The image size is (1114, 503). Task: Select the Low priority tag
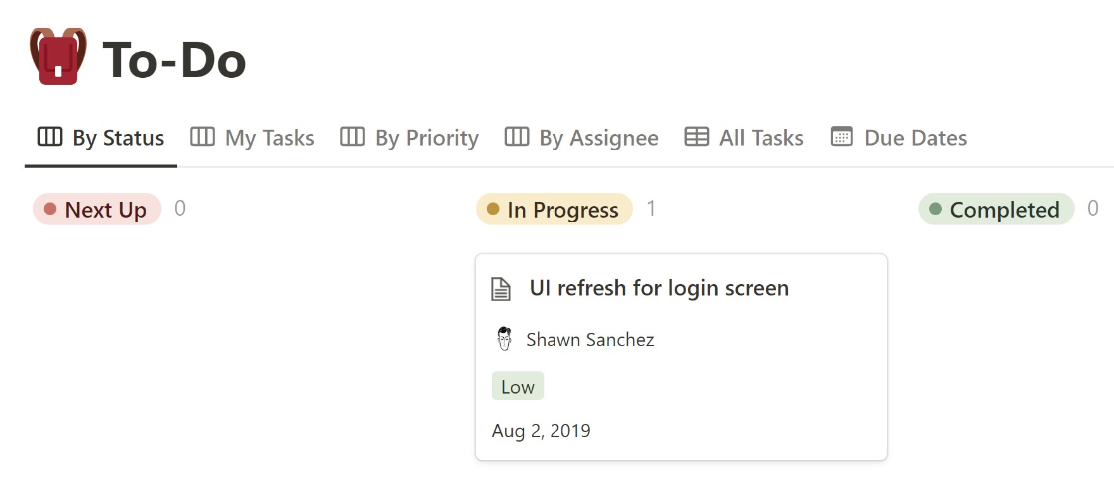point(518,385)
